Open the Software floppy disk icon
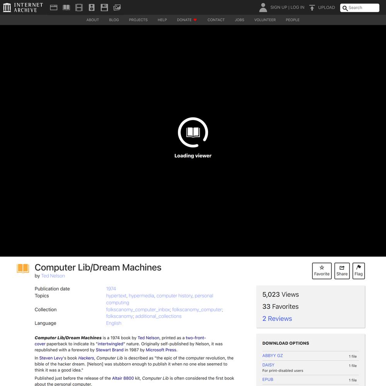Image resolution: width=386 pixels, height=386 pixels. pos(104,8)
